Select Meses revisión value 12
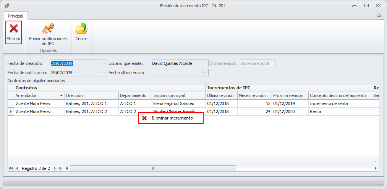Image resolution: width=387 pixels, height=189 pixels. click(x=254, y=103)
